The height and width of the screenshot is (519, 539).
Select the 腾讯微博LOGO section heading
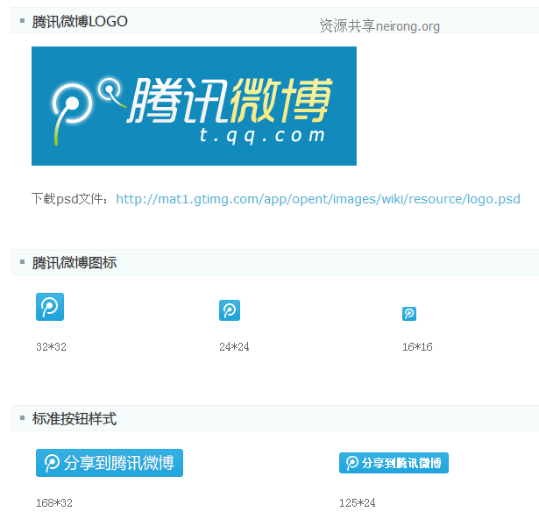[80, 21]
